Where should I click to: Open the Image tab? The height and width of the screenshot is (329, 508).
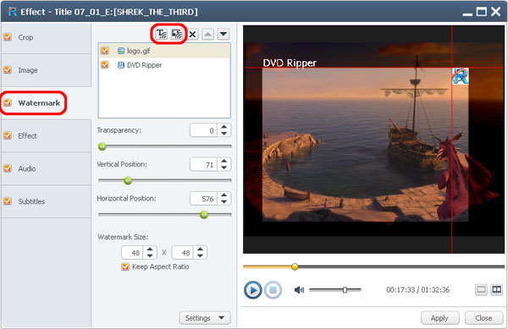pos(47,70)
